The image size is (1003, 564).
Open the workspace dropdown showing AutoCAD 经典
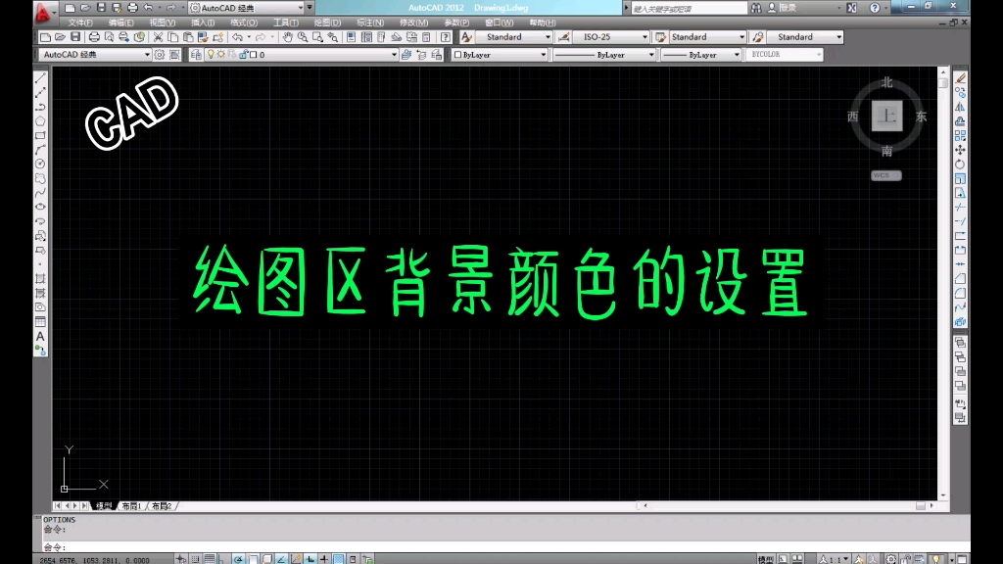click(x=147, y=54)
